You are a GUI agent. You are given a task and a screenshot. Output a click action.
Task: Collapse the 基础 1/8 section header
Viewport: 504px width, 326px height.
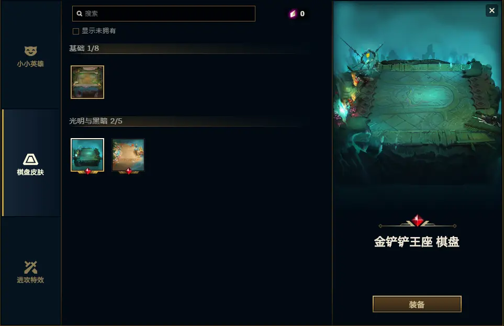click(x=182, y=49)
